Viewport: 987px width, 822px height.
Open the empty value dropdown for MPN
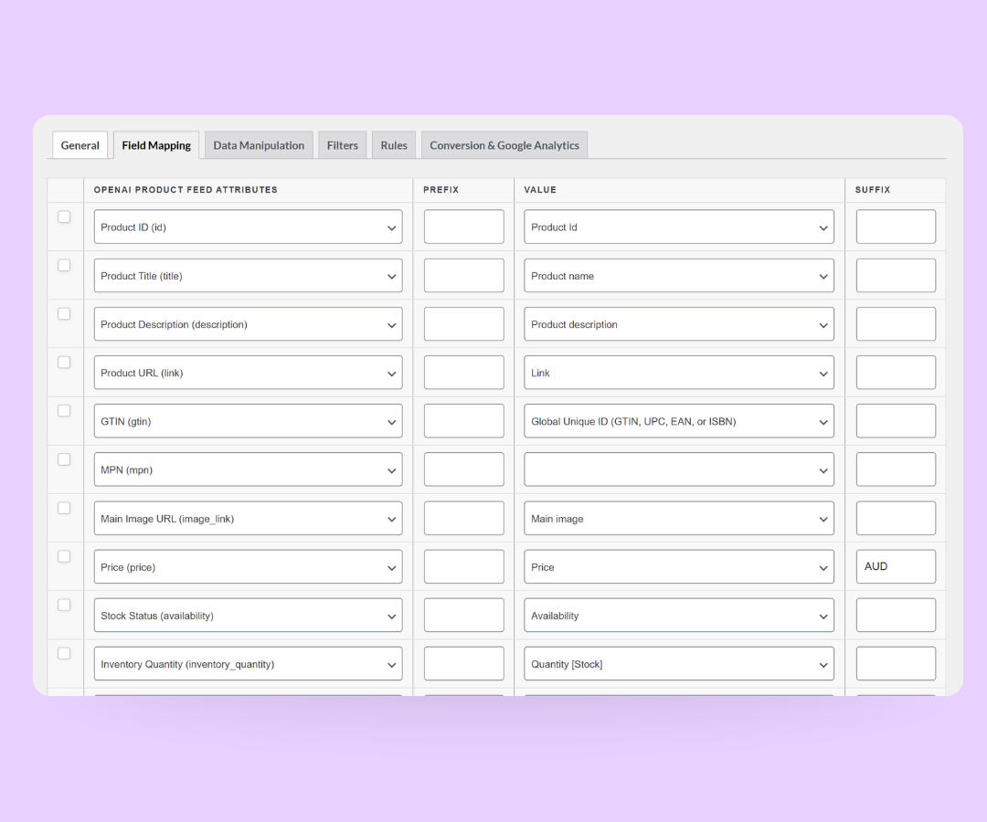(678, 469)
